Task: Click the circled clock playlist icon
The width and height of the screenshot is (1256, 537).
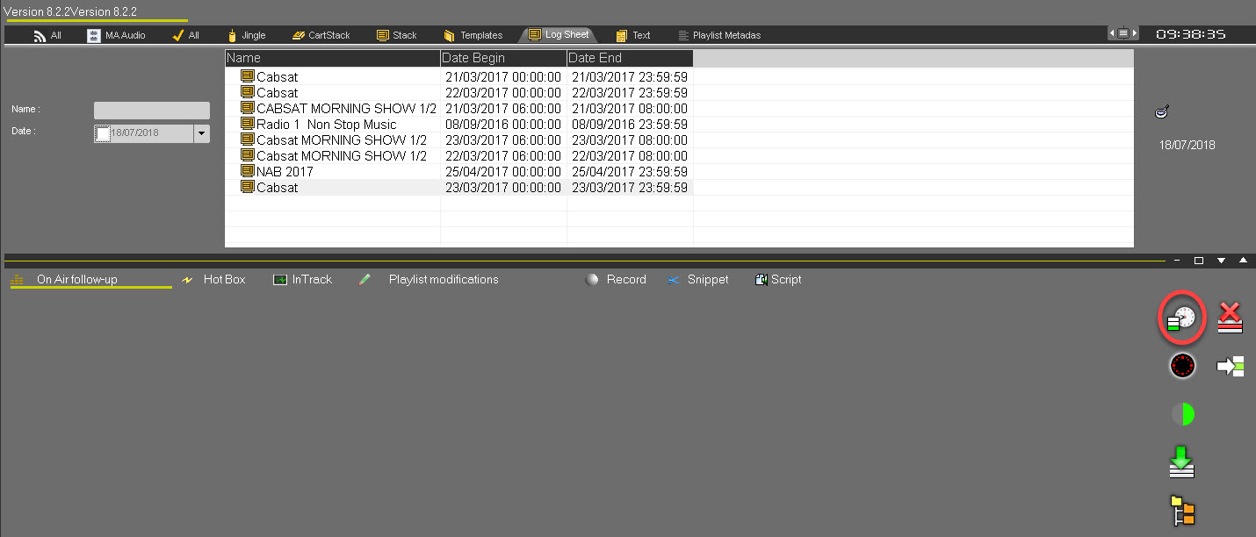Action: click(1181, 319)
